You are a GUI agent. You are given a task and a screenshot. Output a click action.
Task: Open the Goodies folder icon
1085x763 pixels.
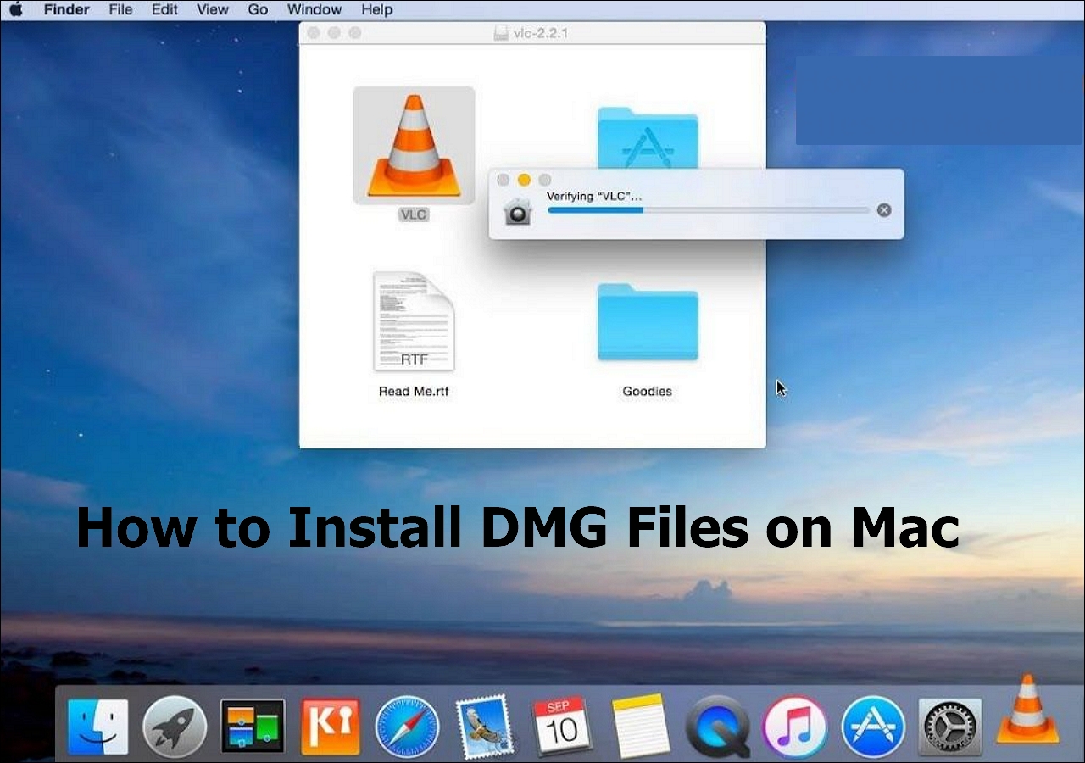(648, 322)
